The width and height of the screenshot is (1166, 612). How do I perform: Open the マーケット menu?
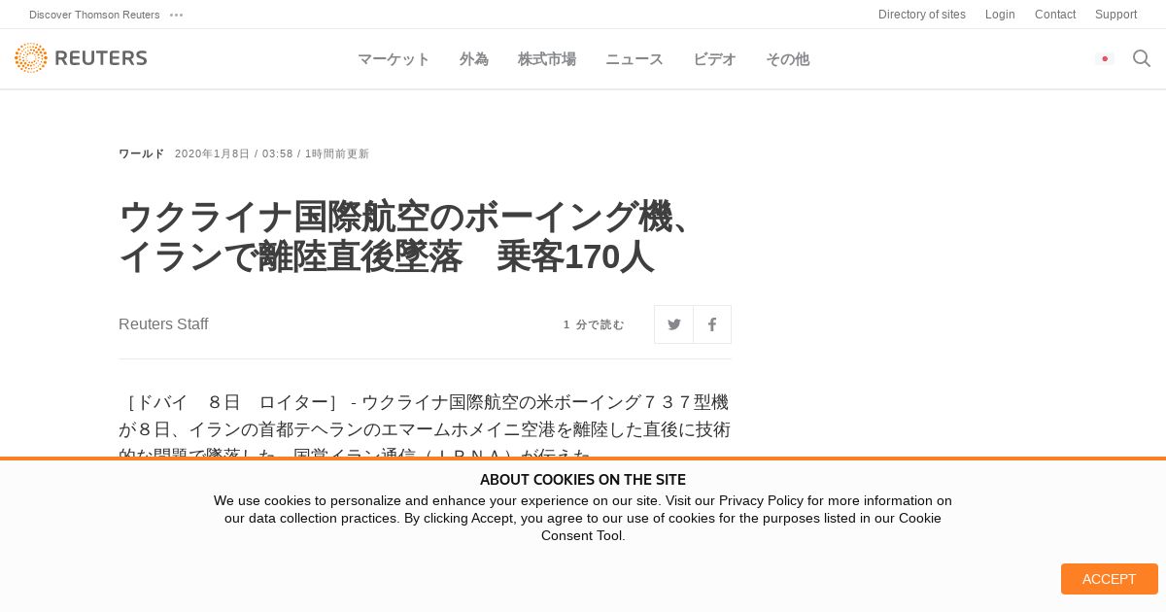coord(394,59)
